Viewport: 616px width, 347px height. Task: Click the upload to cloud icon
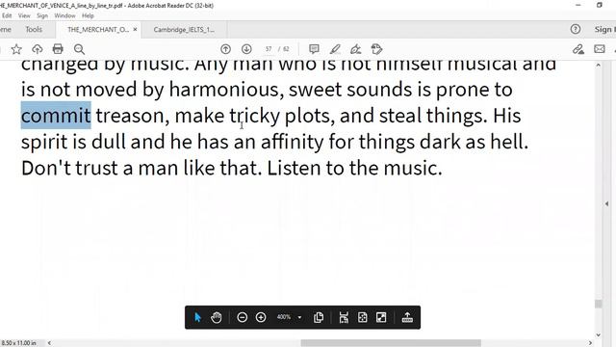[37, 49]
